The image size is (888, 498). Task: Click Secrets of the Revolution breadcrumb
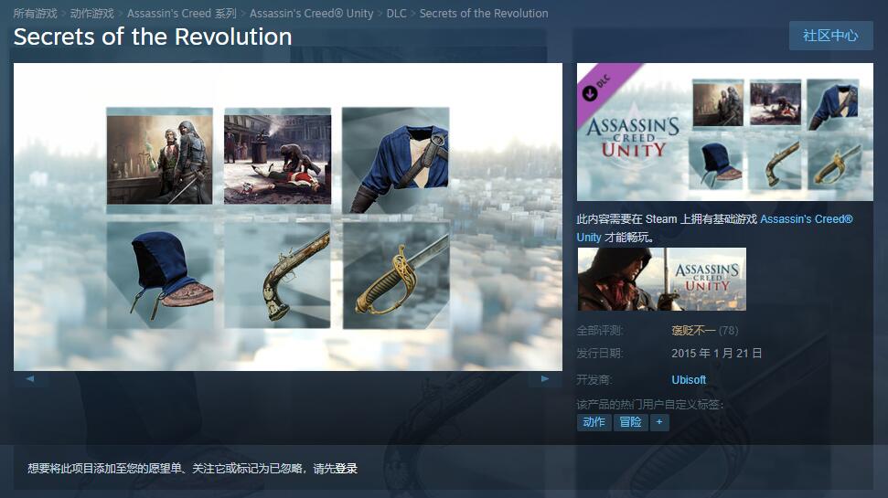click(x=484, y=13)
